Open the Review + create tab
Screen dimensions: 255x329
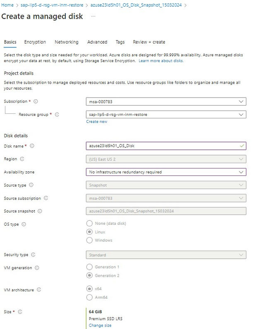click(149, 42)
